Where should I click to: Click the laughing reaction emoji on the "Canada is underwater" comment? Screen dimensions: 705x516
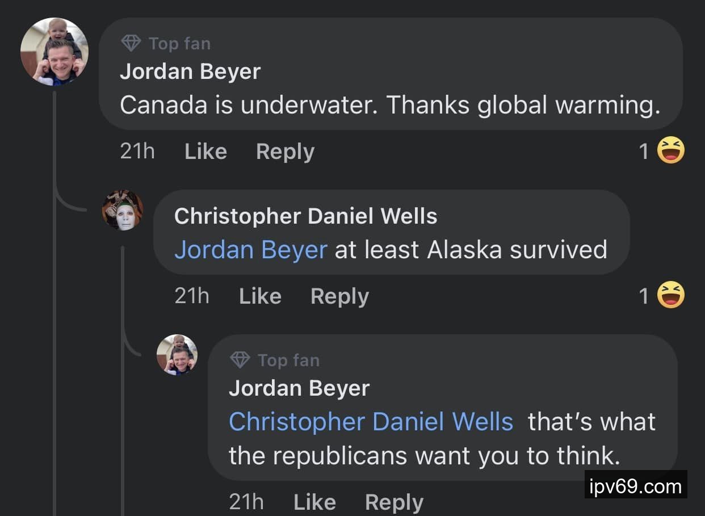coord(670,151)
